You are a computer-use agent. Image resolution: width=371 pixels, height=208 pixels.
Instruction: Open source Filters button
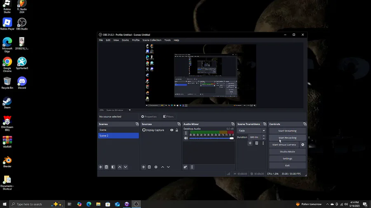click(x=168, y=116)
